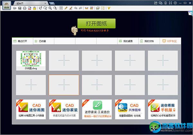Click the printer icon in toolbar
This screenshot has height=135, width=193.
click(x=25, y=8)
